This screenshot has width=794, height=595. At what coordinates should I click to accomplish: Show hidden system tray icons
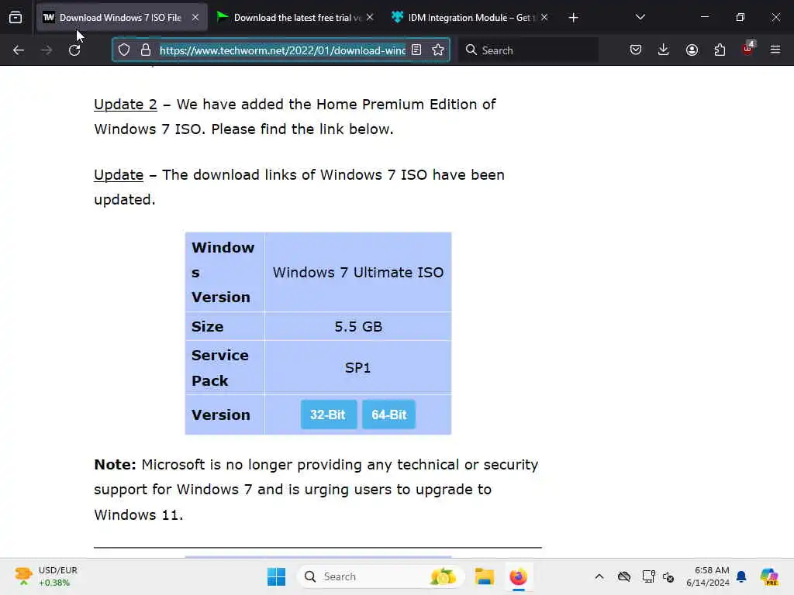click(x=599, y=576)
